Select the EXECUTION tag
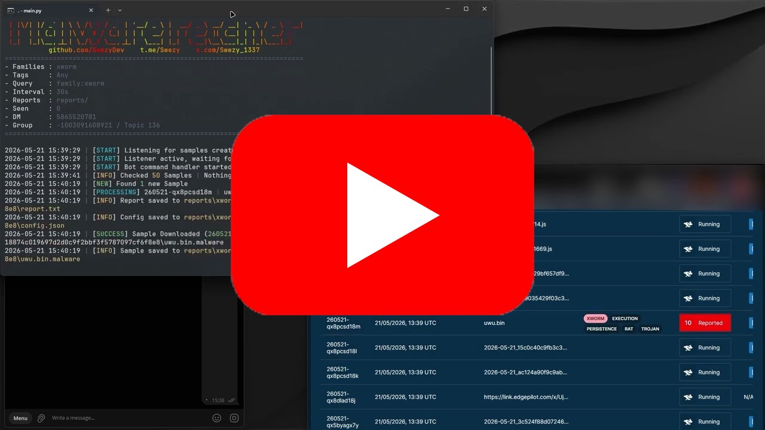 pos(625,318)
